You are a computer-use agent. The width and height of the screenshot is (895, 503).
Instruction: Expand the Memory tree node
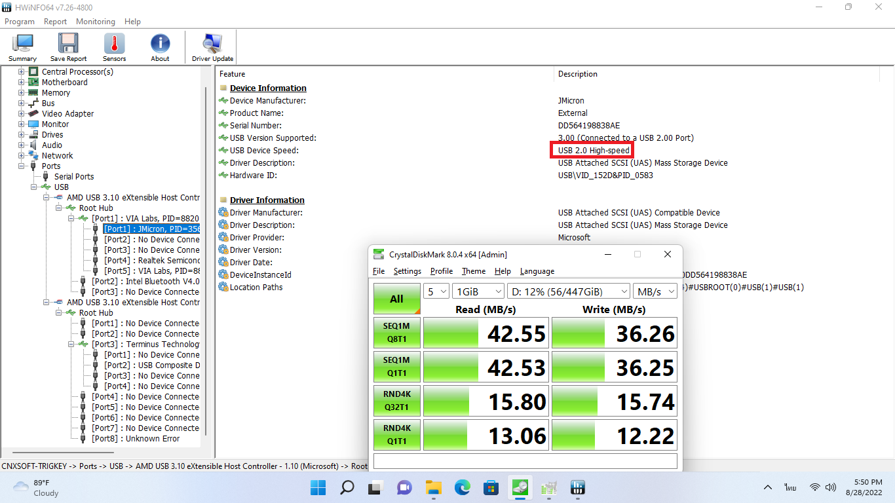(21, 92)
